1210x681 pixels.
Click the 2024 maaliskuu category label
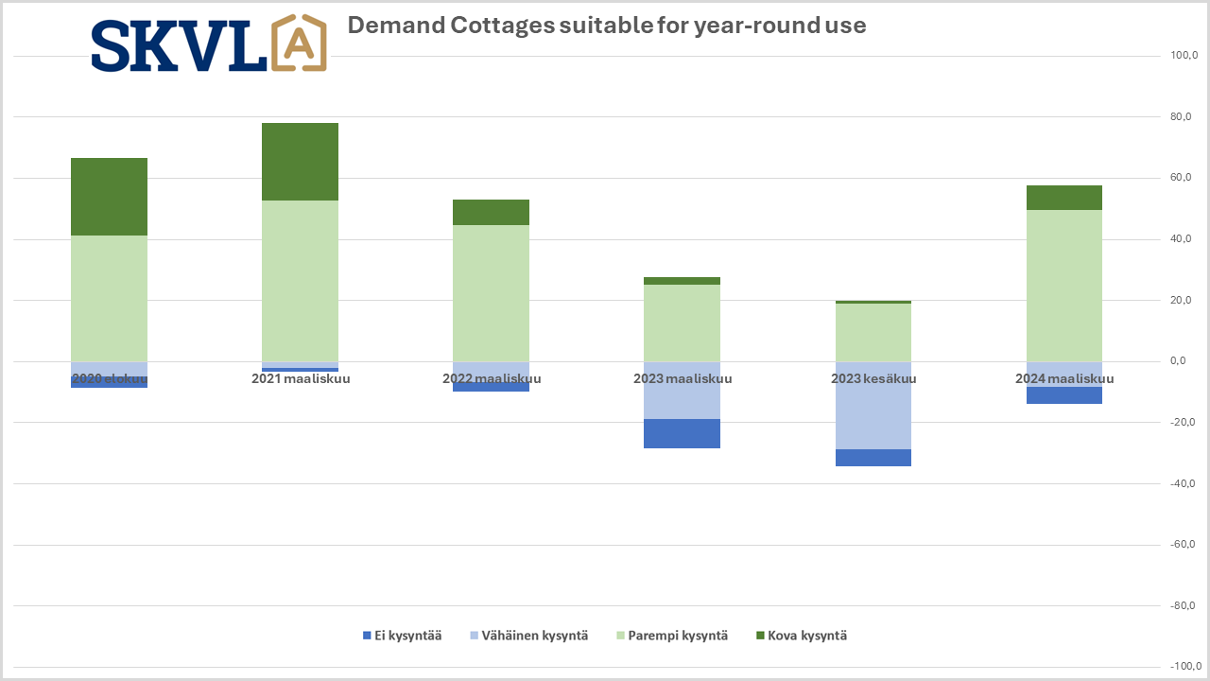1064,379
